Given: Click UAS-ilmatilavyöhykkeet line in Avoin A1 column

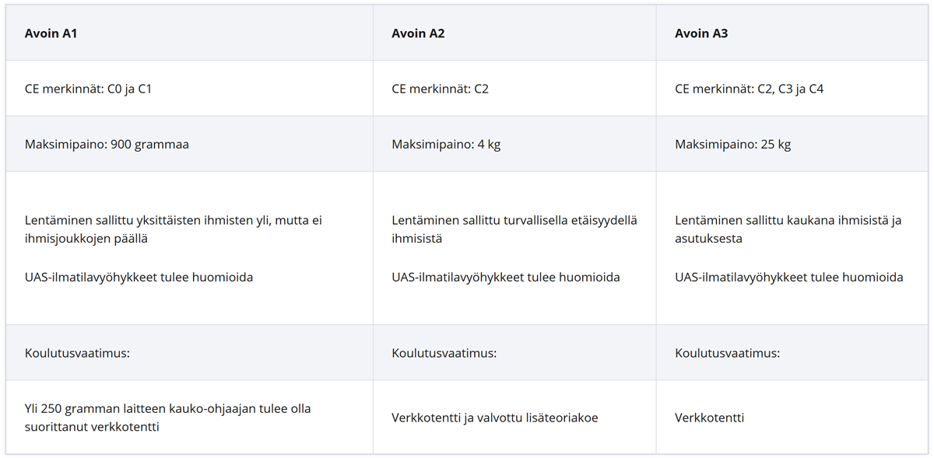Looking at the screenshot, I should [139, 277].
